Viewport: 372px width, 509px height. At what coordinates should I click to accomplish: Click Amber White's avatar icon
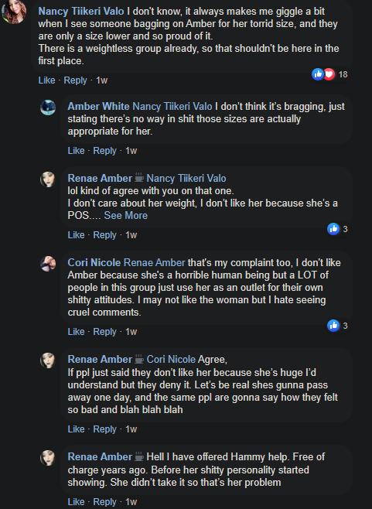pos(48,108)
